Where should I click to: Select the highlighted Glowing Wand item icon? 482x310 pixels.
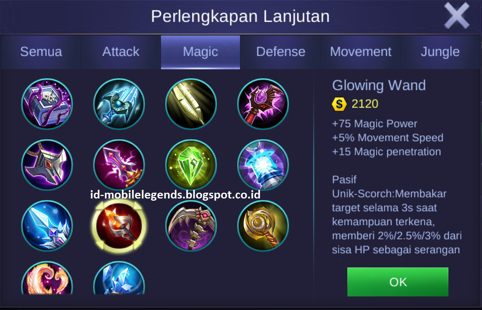pos(119,226)
